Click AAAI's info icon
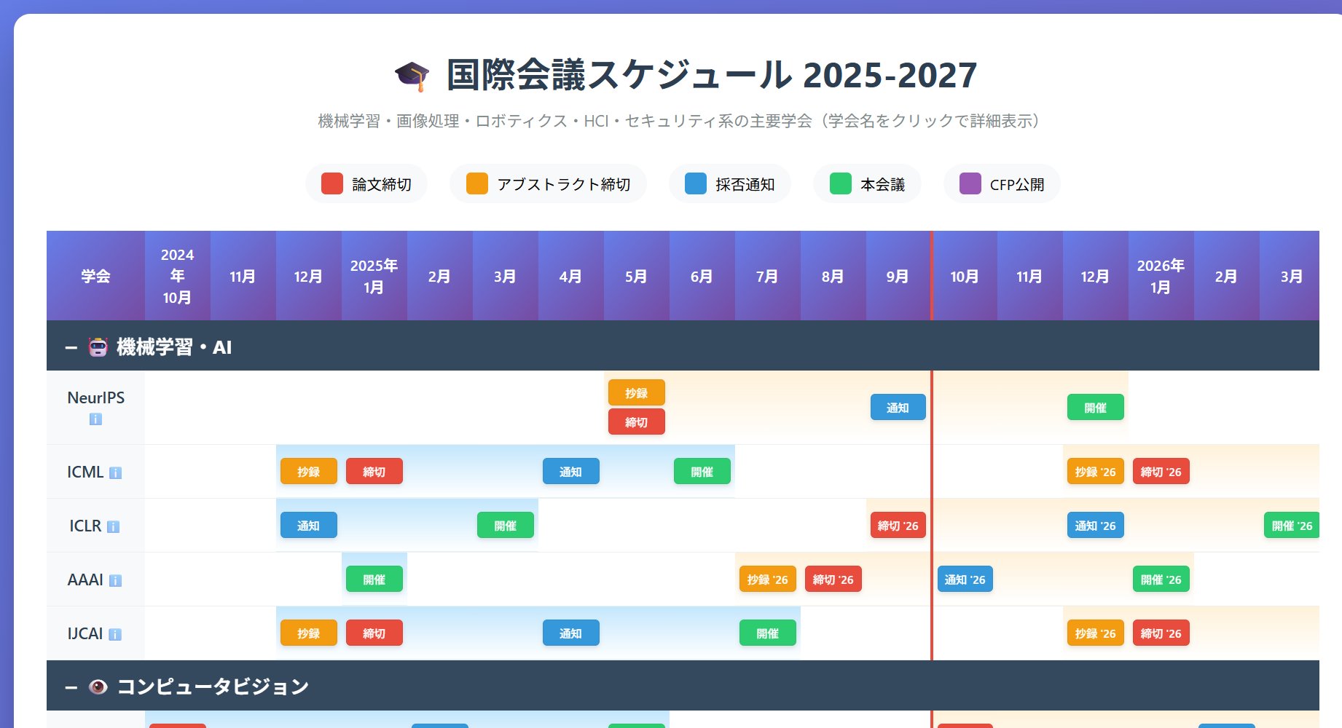1342x728 pixels. pos(115,581)
